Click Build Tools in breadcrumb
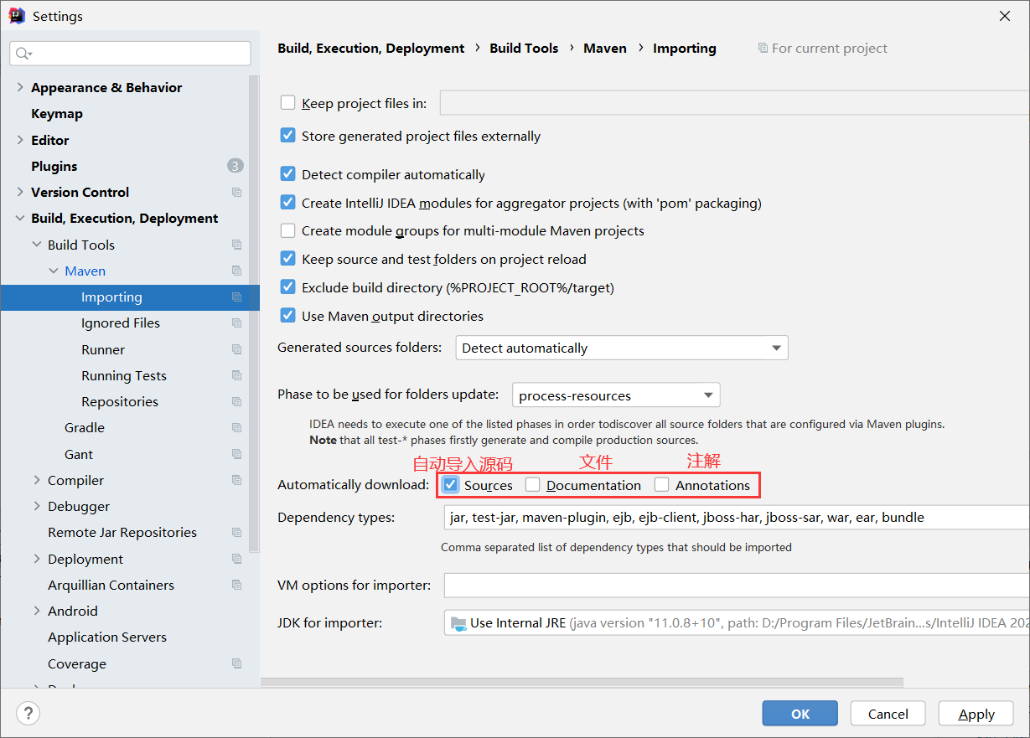1030x738 pixels. tap(524, 49)
